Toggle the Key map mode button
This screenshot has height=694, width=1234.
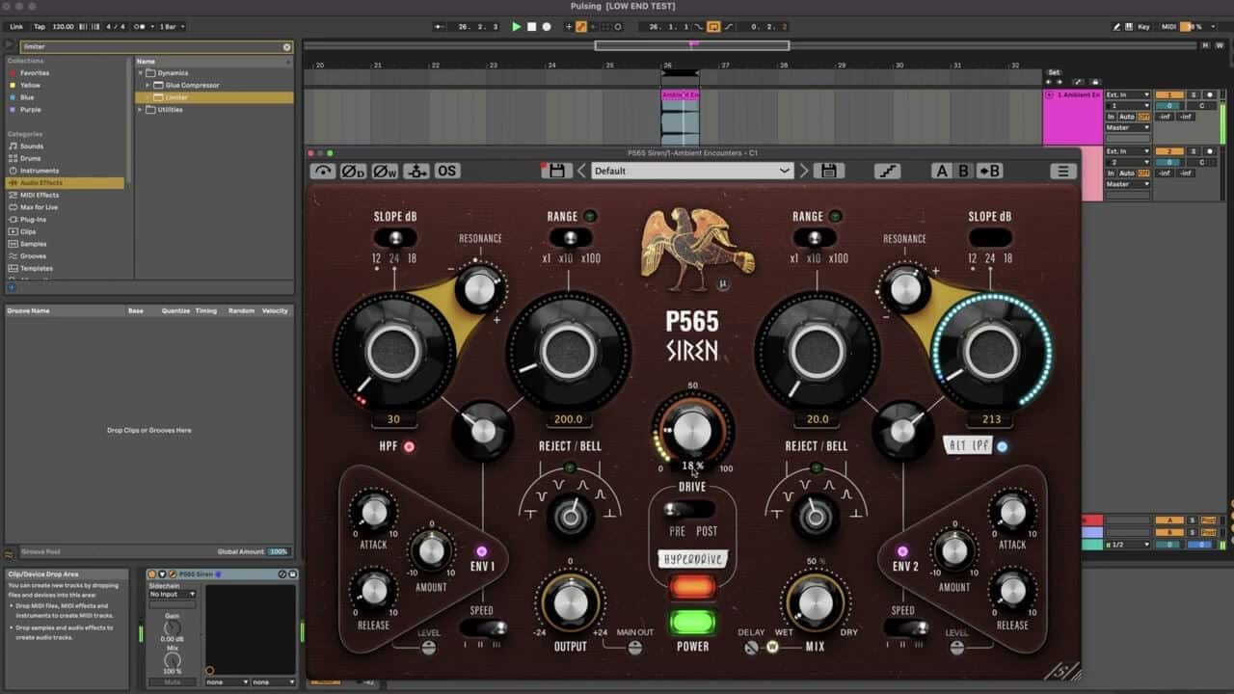pos(1143,27)
